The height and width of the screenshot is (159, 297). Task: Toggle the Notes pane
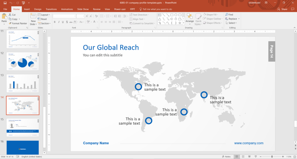coord(226,157)
